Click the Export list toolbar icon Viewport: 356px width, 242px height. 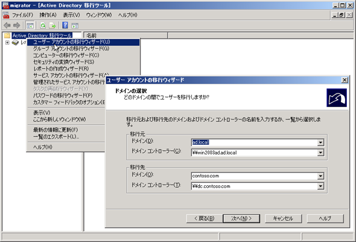click(52, 25)
